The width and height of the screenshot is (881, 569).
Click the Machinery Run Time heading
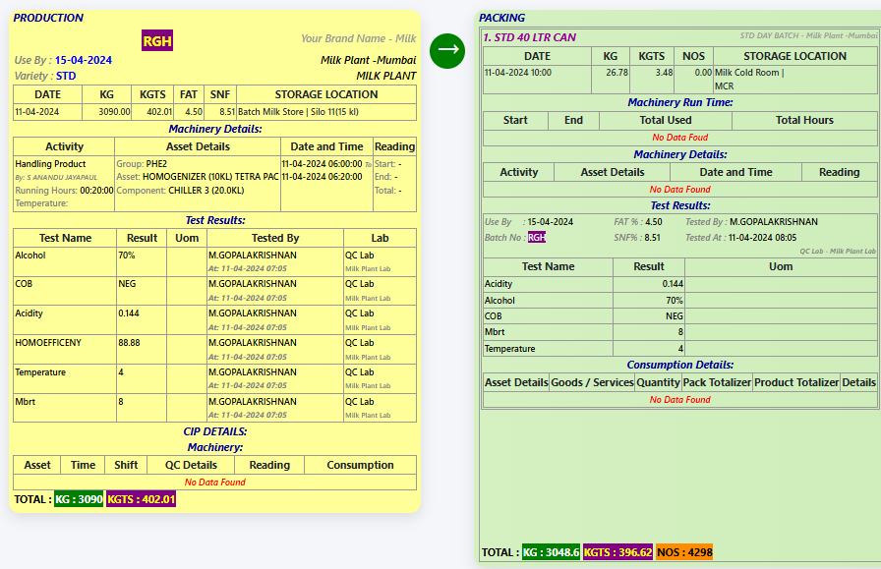(680, 102)
